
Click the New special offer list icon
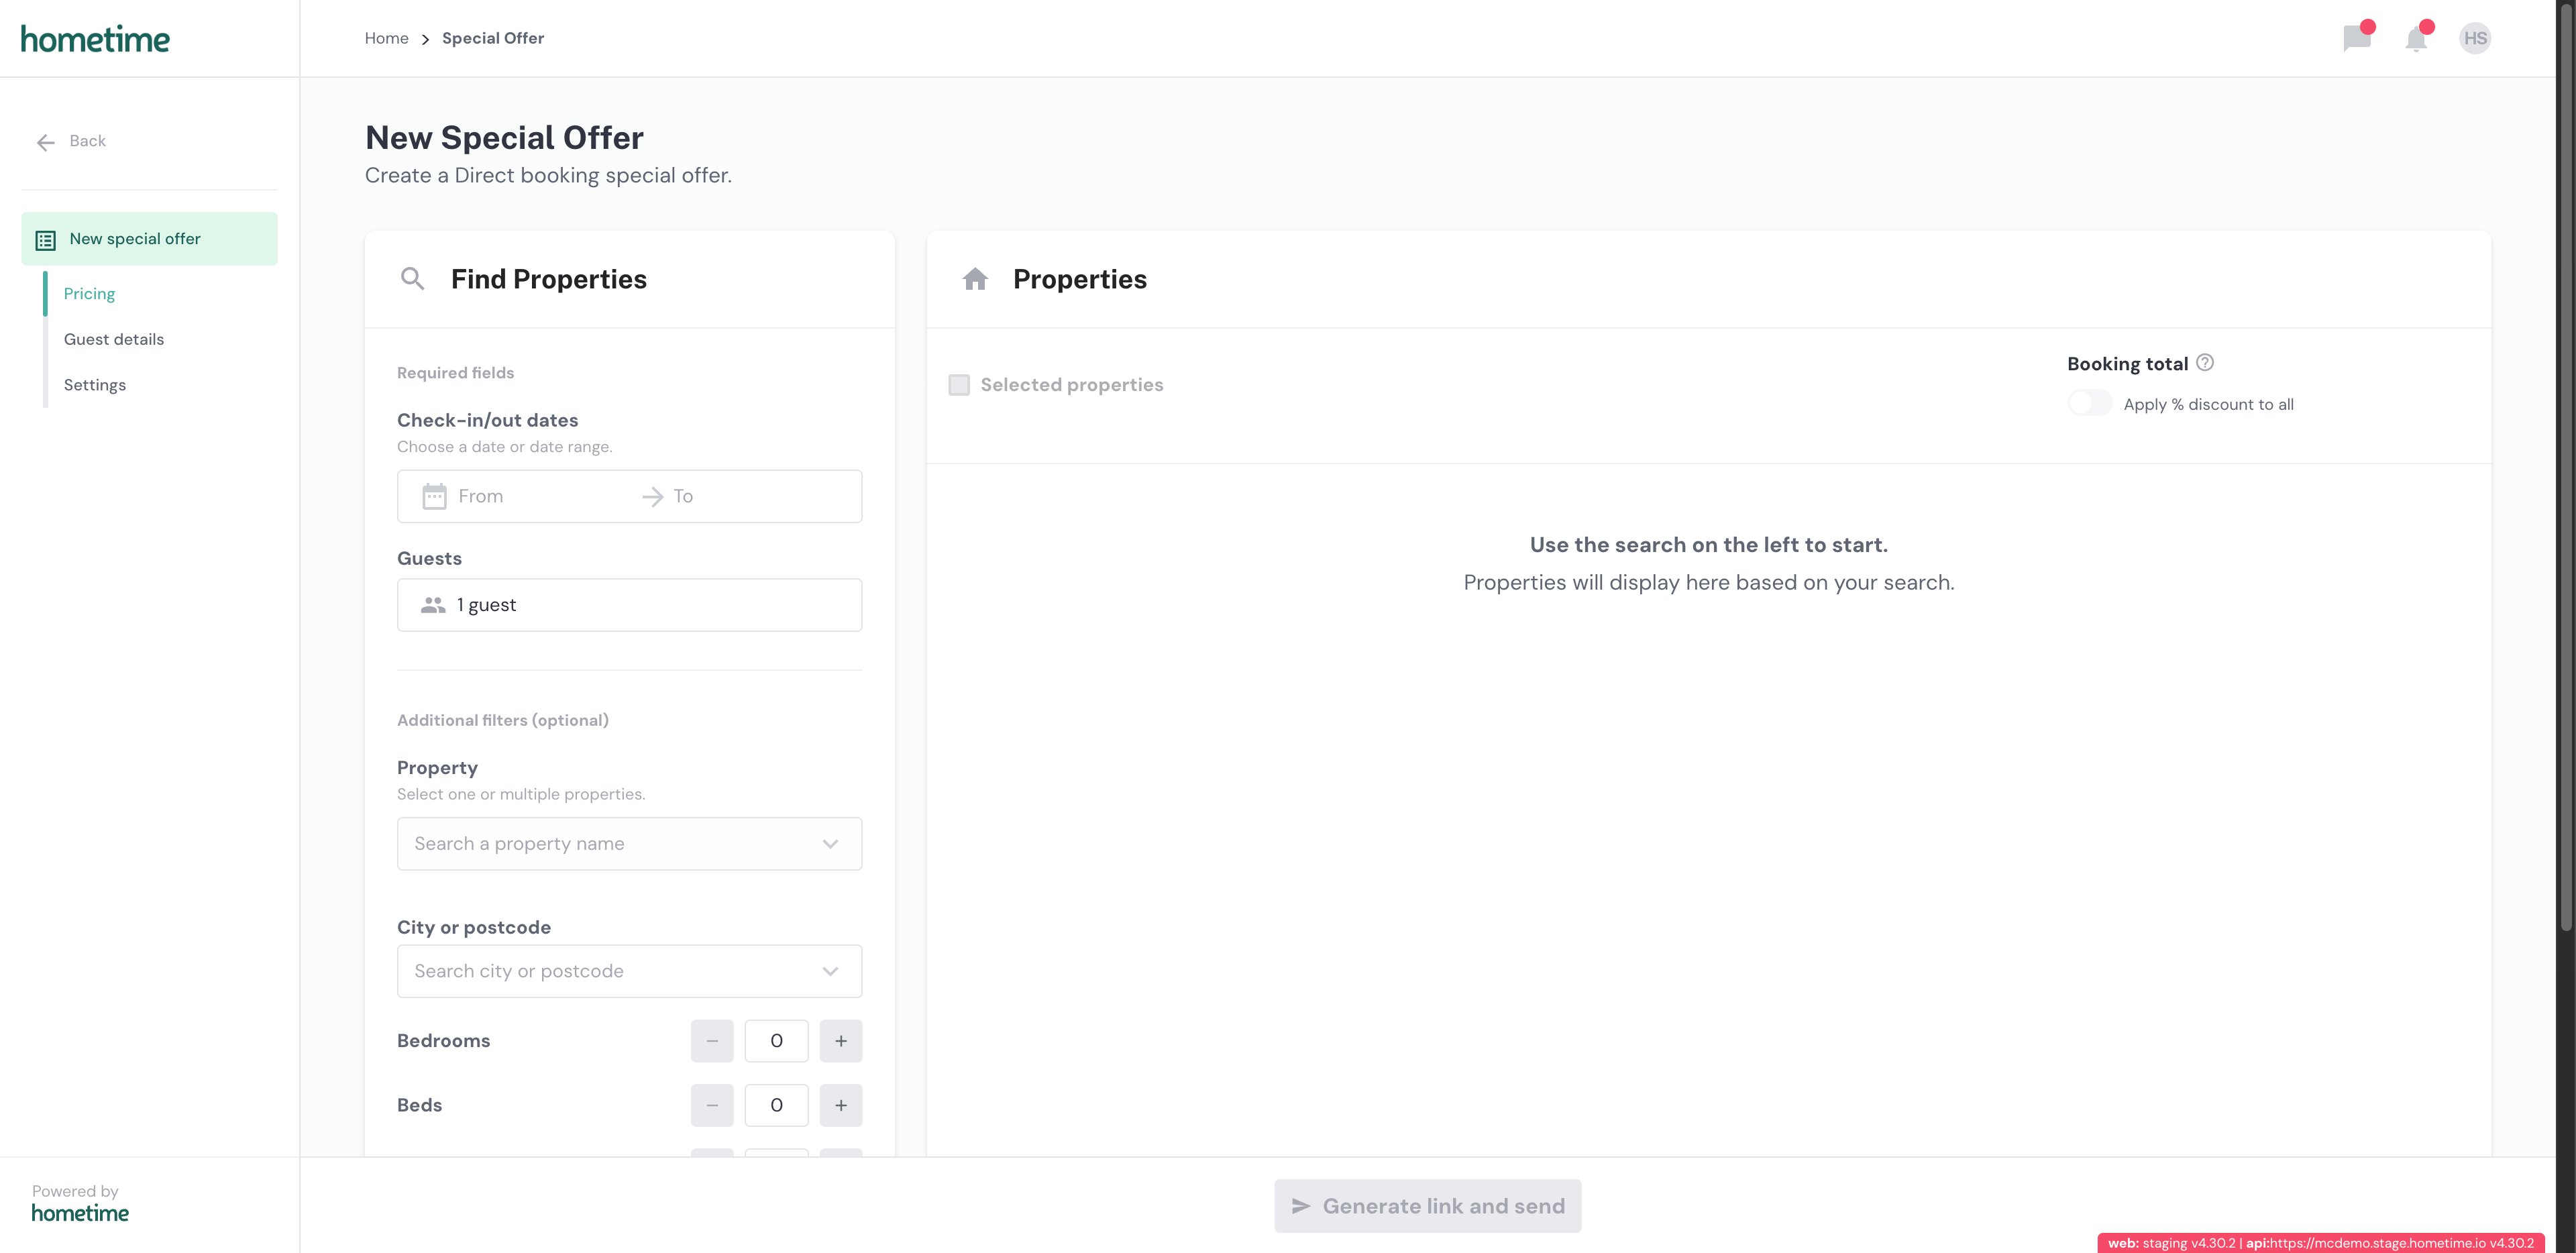click(46, 240)
